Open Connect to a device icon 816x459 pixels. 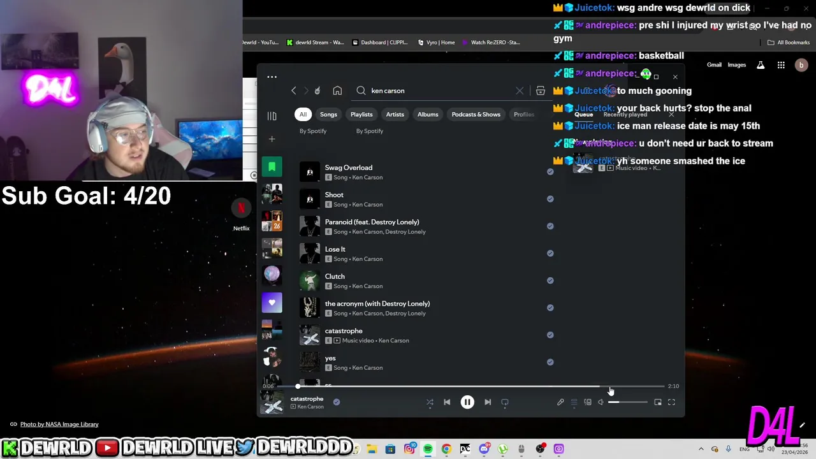[588, 402]
